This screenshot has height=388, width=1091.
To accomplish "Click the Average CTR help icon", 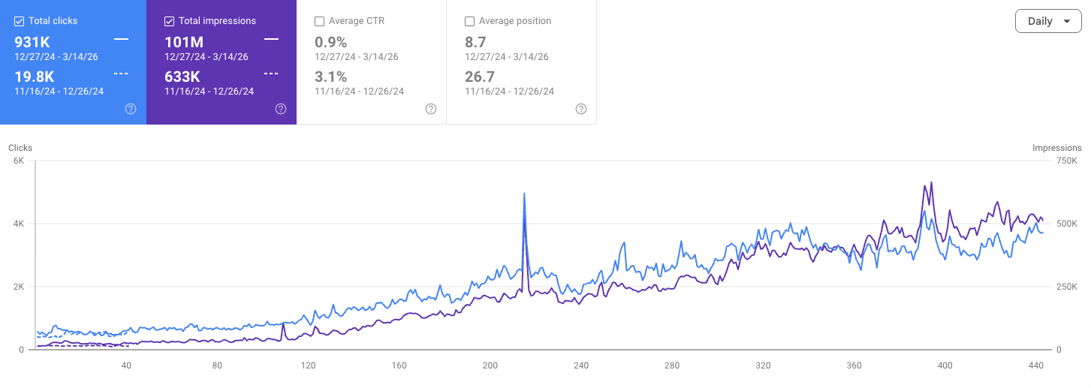I will click(x=431, y=109).
